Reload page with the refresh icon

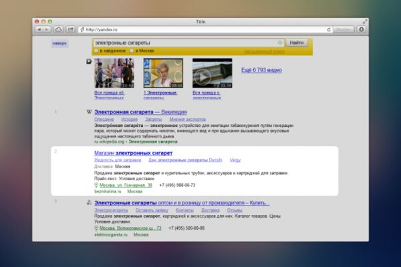click(329, 29)
